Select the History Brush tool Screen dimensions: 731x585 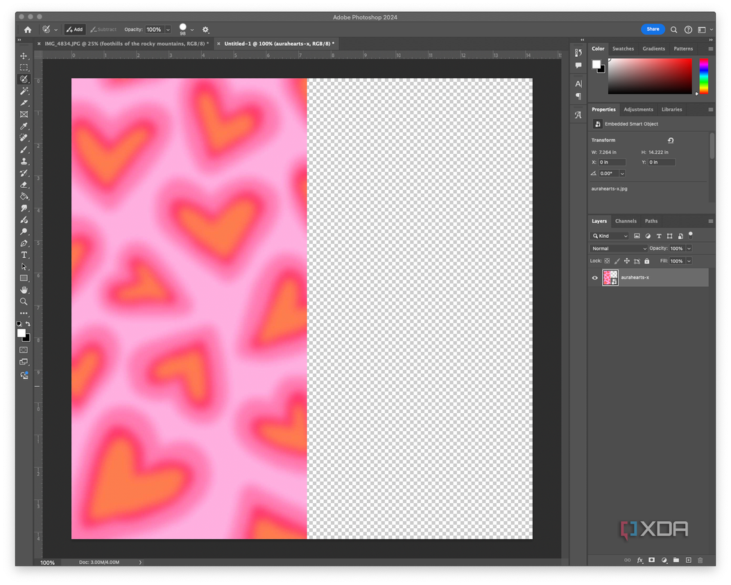coord(24,173)
